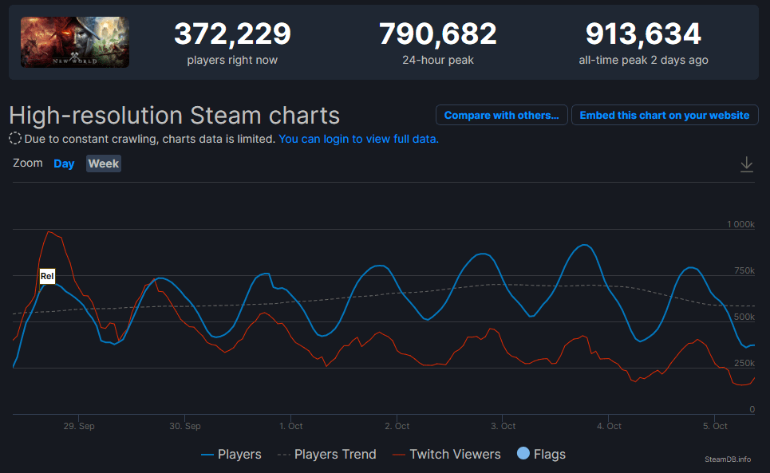Toggle the Players series in legend

coord(231,455)
